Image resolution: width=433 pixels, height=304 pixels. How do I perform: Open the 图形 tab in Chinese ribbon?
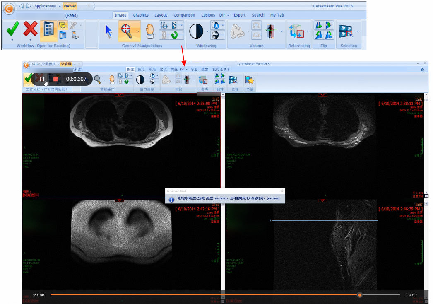pyautogui.click(x=142, y=69)
